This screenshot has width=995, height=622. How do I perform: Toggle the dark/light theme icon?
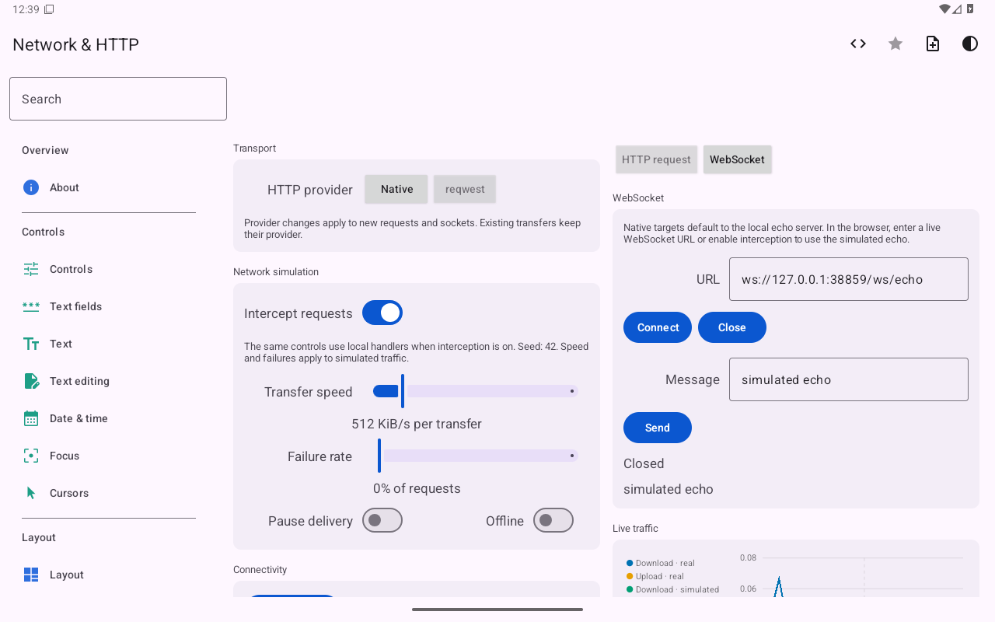pyautogui.click(x=970, y=44)
